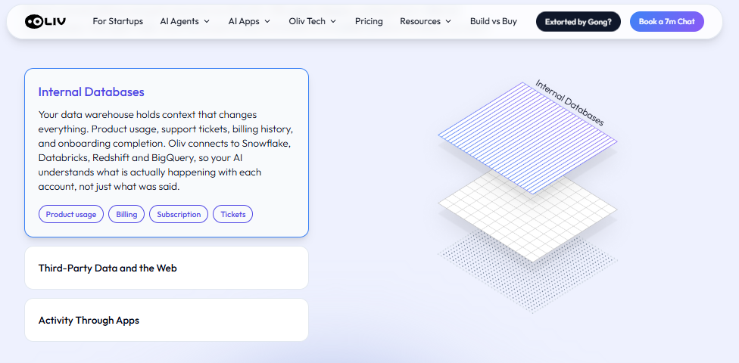Click the Billing tag

(126, 214)
